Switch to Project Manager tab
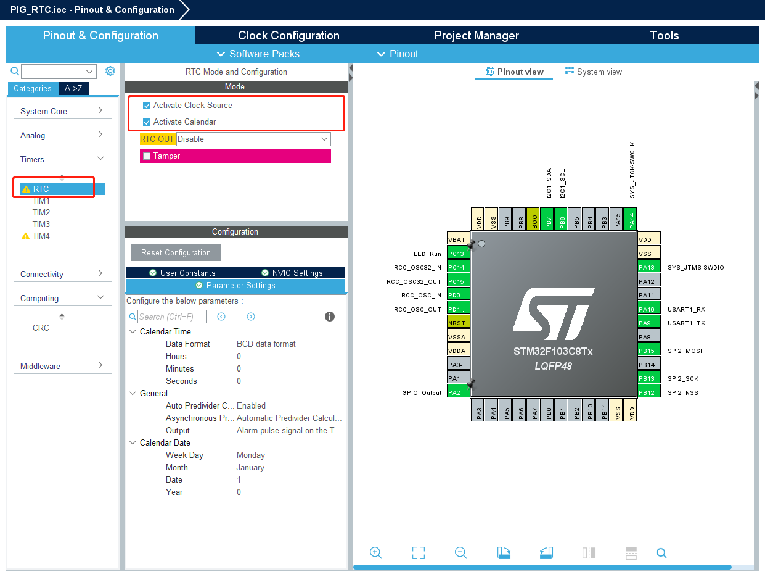The height and width of the screenshot is (577, 765). click(x=477, y=35)
